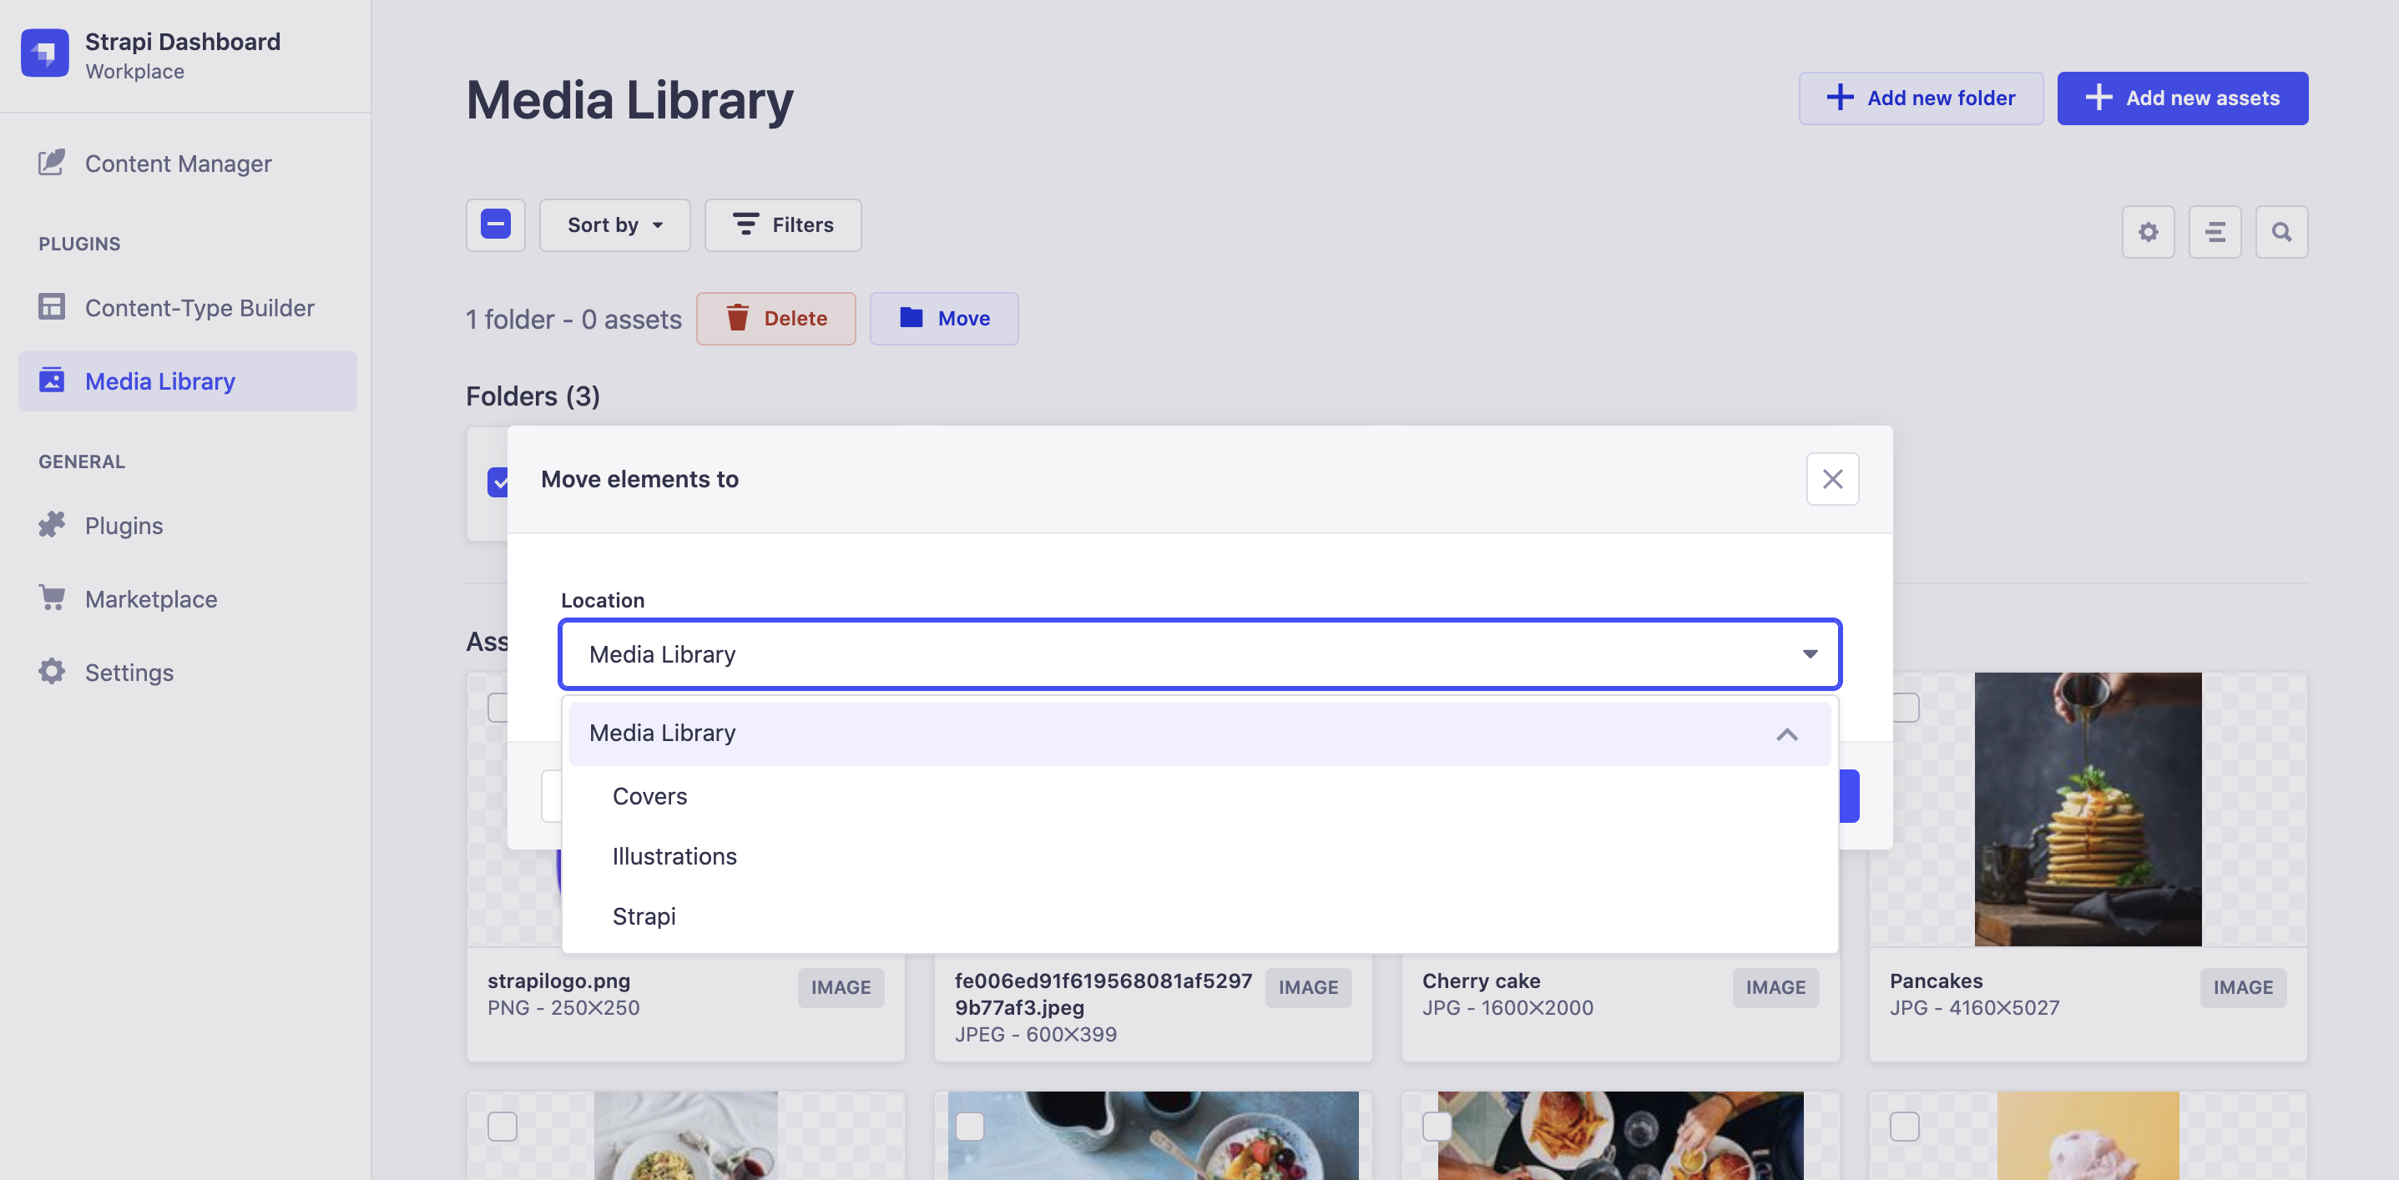Close the Move elements dialog
The image size is (2399, 1180).
tap(1832, 479)
